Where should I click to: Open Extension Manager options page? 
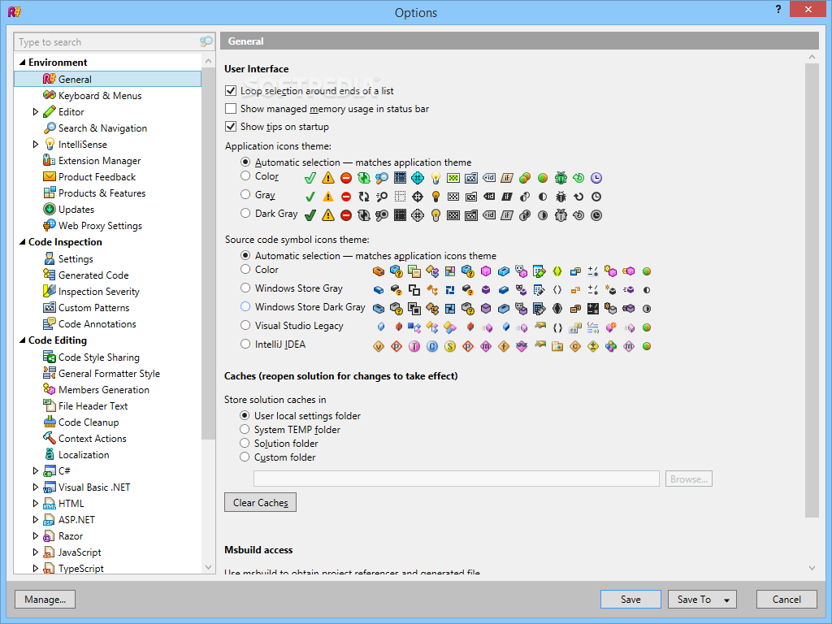point(99,160)
